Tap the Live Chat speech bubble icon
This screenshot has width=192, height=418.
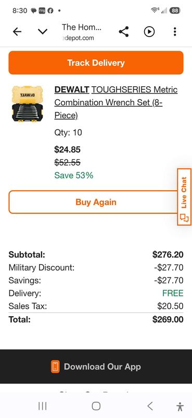tap(184, 218)
